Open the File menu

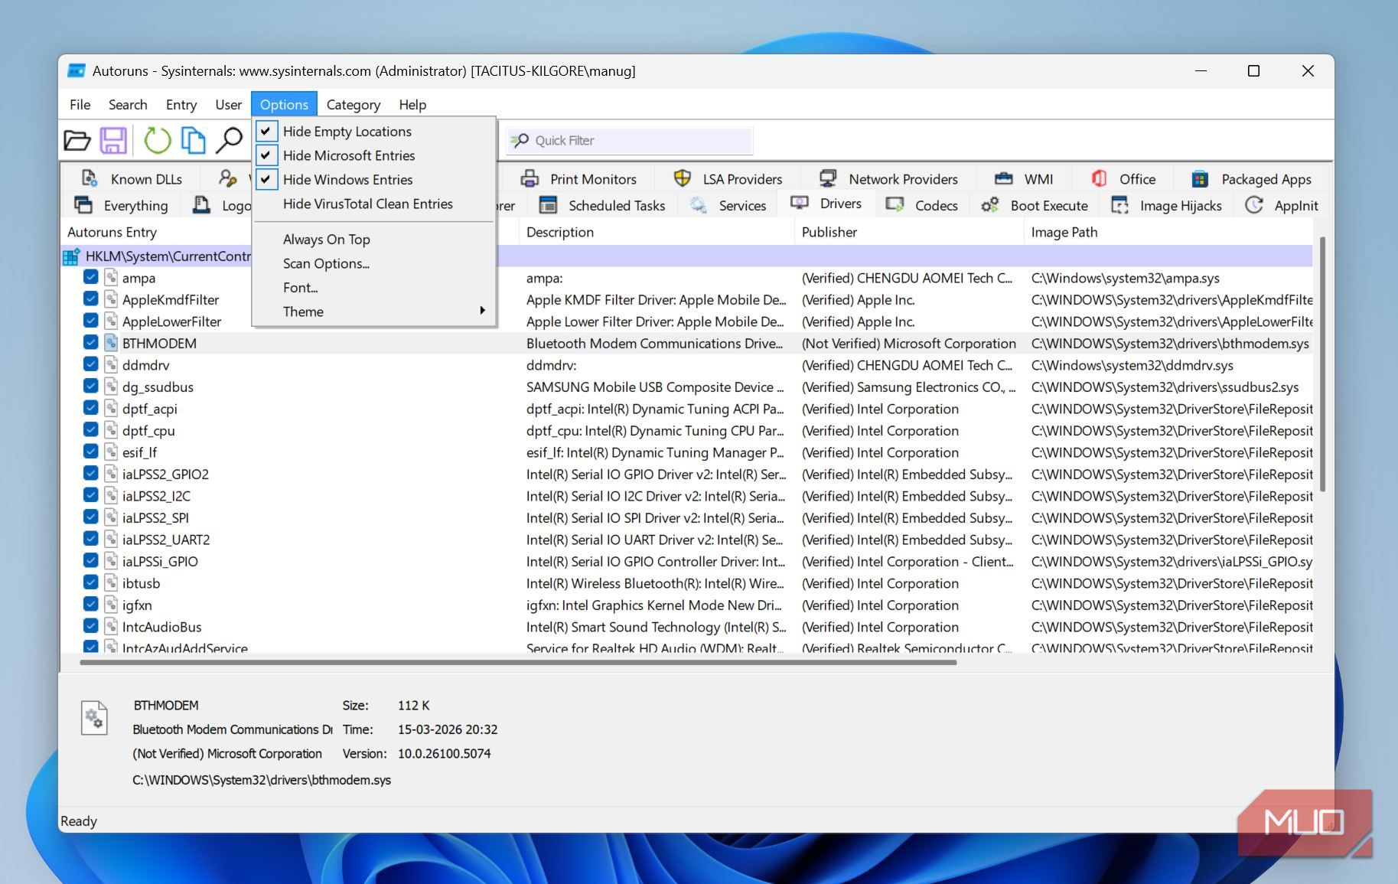click(80, 105)
